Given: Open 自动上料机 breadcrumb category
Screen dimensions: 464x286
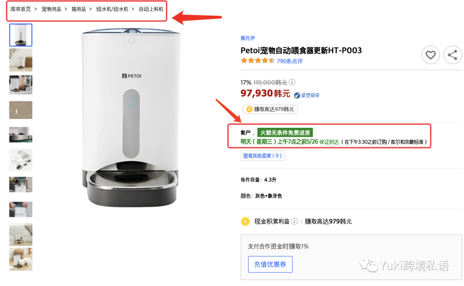Looking at the screenshot, I should (x=151, y=9).
